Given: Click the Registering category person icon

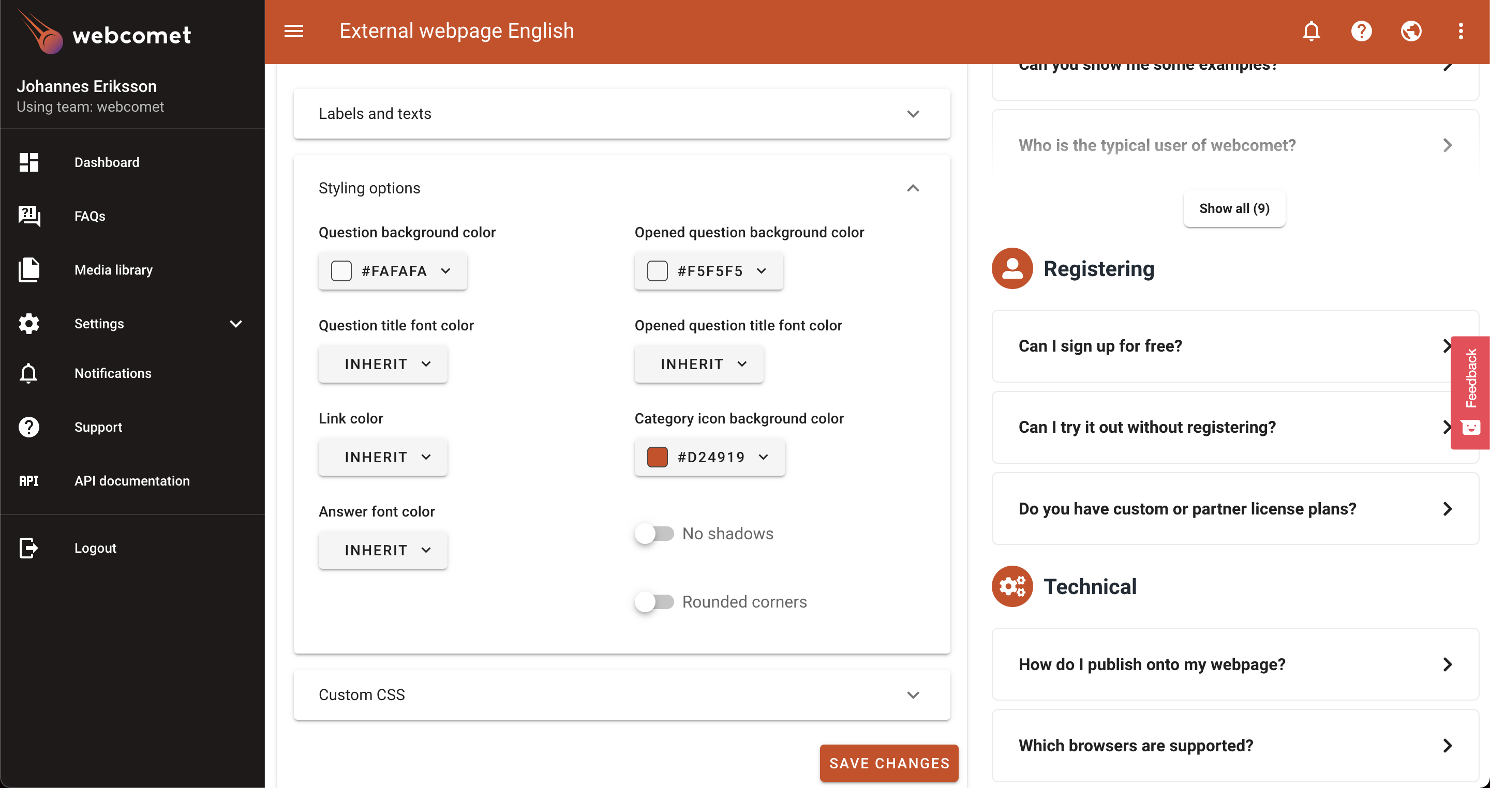Looking at the screenshot, I should point(1012,269).
